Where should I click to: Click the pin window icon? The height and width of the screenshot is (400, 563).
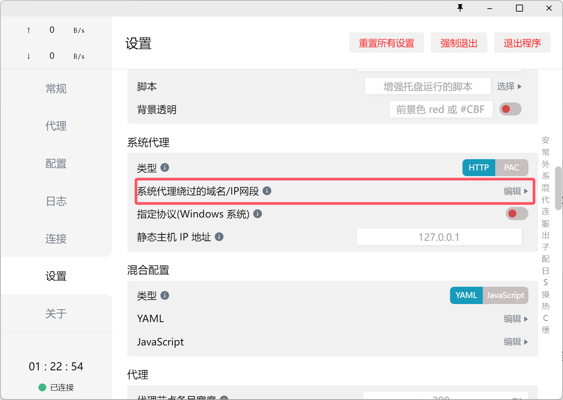460,8
